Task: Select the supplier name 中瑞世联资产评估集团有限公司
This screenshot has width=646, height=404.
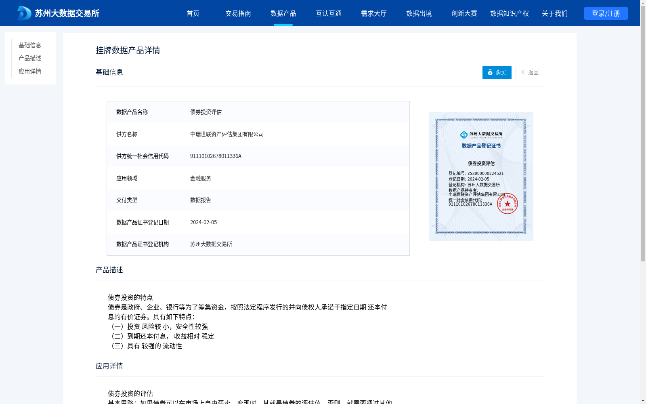Action: (227, 134)
